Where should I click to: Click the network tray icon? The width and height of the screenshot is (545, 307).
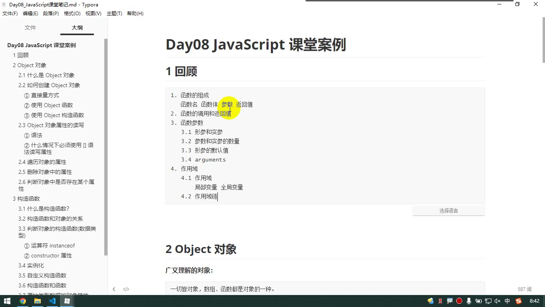(488, 301)
